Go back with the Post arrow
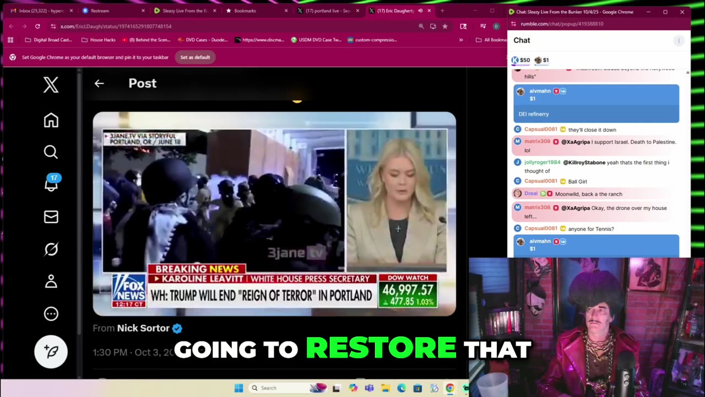The width and height of the screenshot is (705, 397). (99, 83)
